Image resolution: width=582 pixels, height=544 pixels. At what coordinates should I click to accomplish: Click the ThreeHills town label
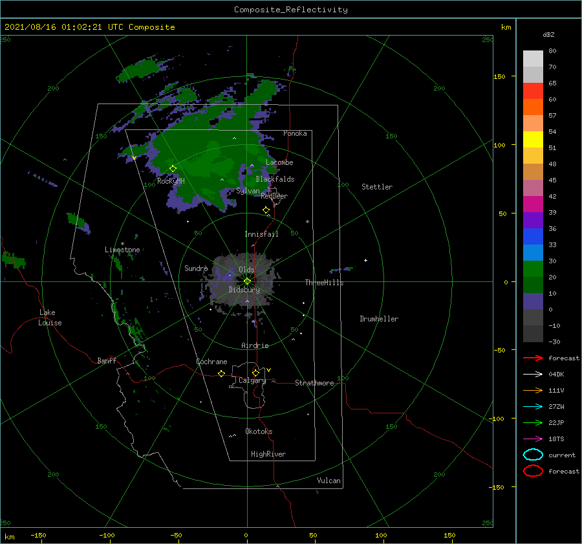pos(324,283)
